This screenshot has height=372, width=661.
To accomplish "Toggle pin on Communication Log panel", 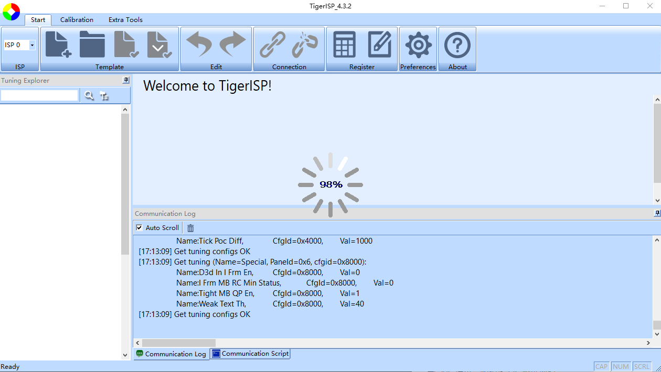I will point(657,213).
